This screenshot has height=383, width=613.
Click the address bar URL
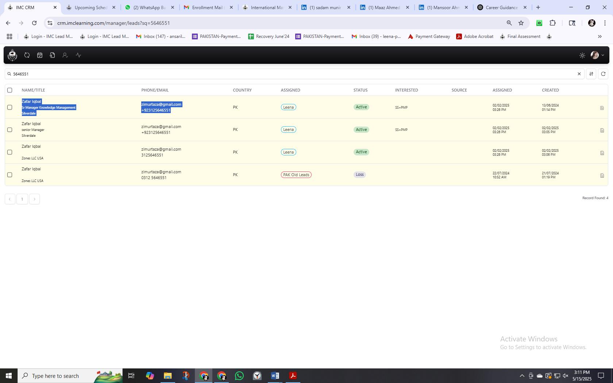click(x=113, y=23)
